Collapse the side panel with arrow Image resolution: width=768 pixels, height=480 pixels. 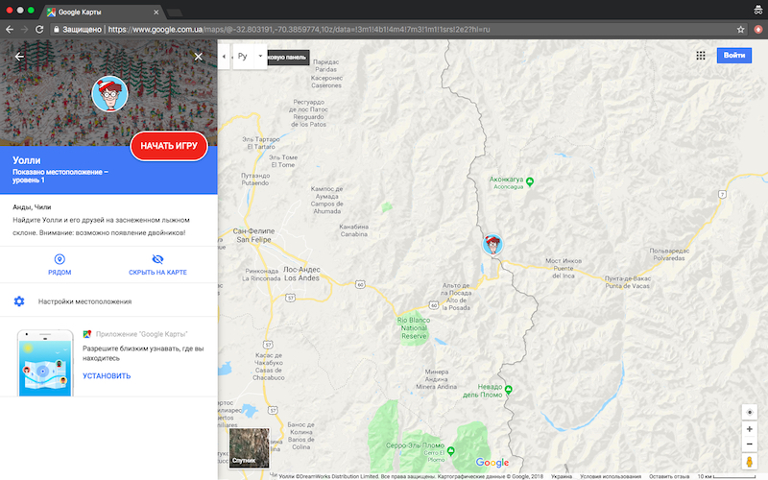[224, 57]
